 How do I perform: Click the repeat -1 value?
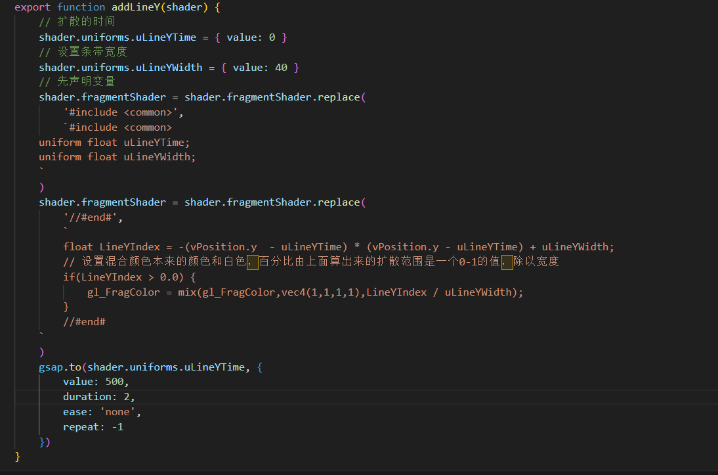tap(117, 426)
